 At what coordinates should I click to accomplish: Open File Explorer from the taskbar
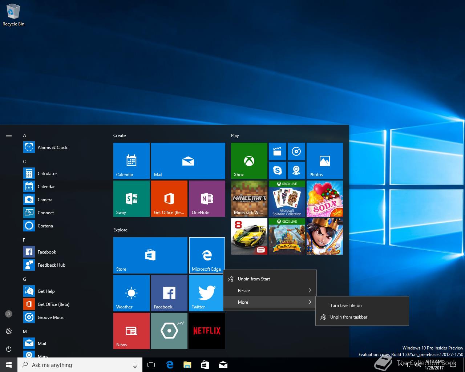coord(187,365)
